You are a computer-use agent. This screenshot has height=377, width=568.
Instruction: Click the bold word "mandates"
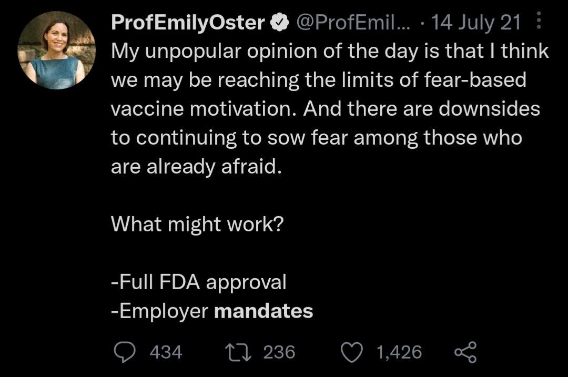263,311
